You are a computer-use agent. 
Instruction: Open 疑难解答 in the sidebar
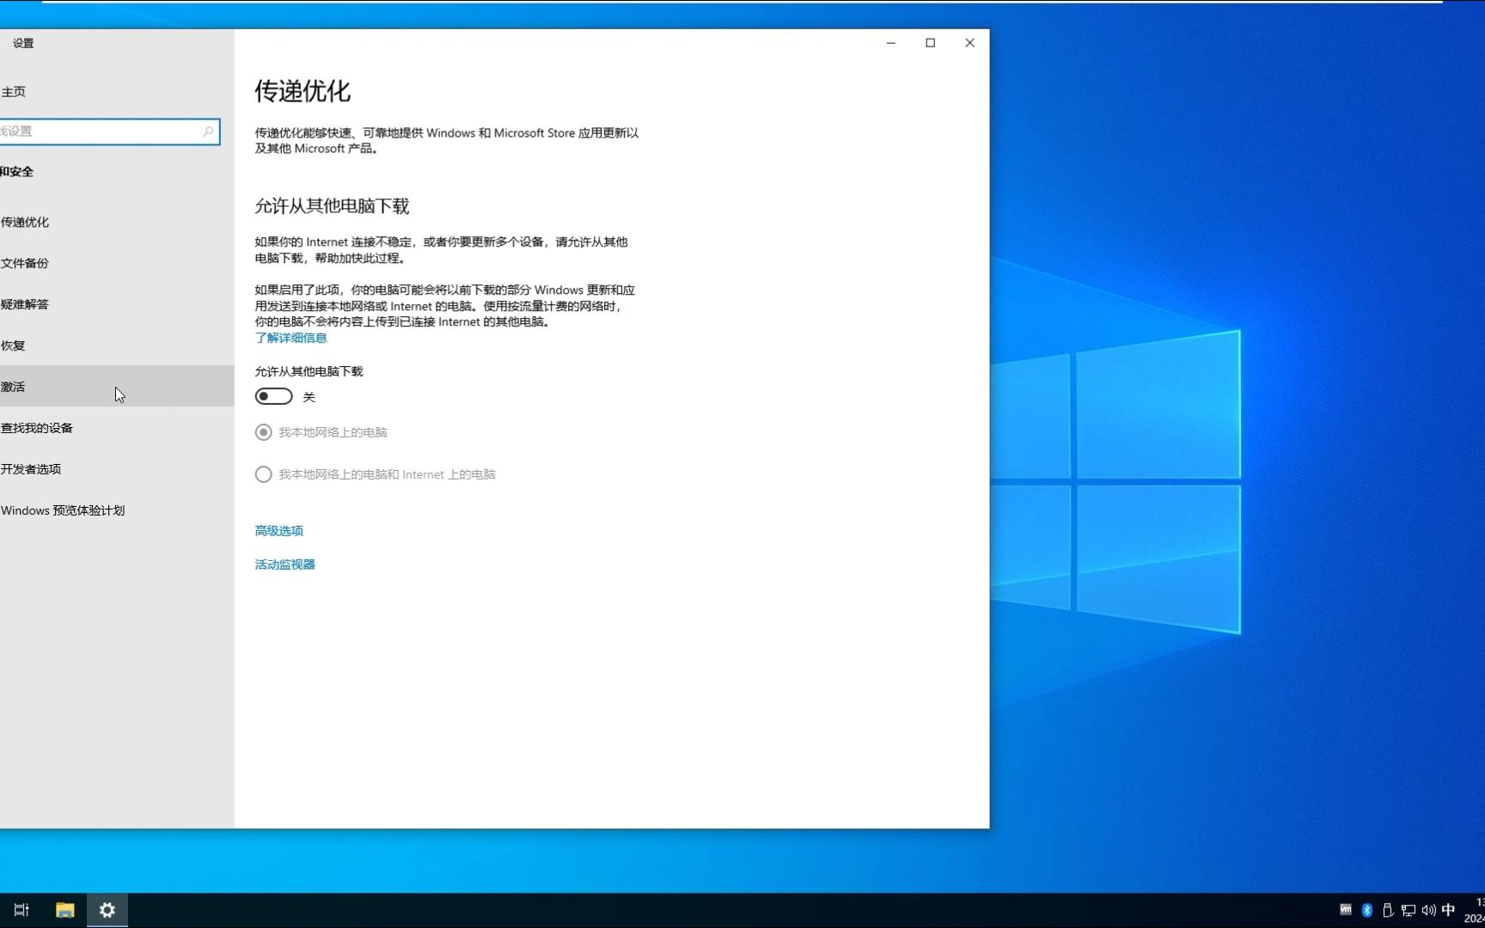point(117,304)
